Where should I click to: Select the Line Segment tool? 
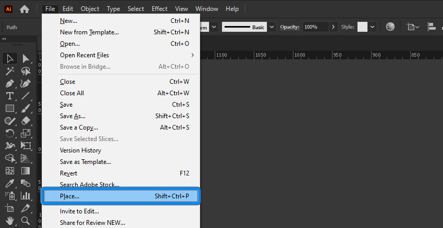click(x=26, y=96)
